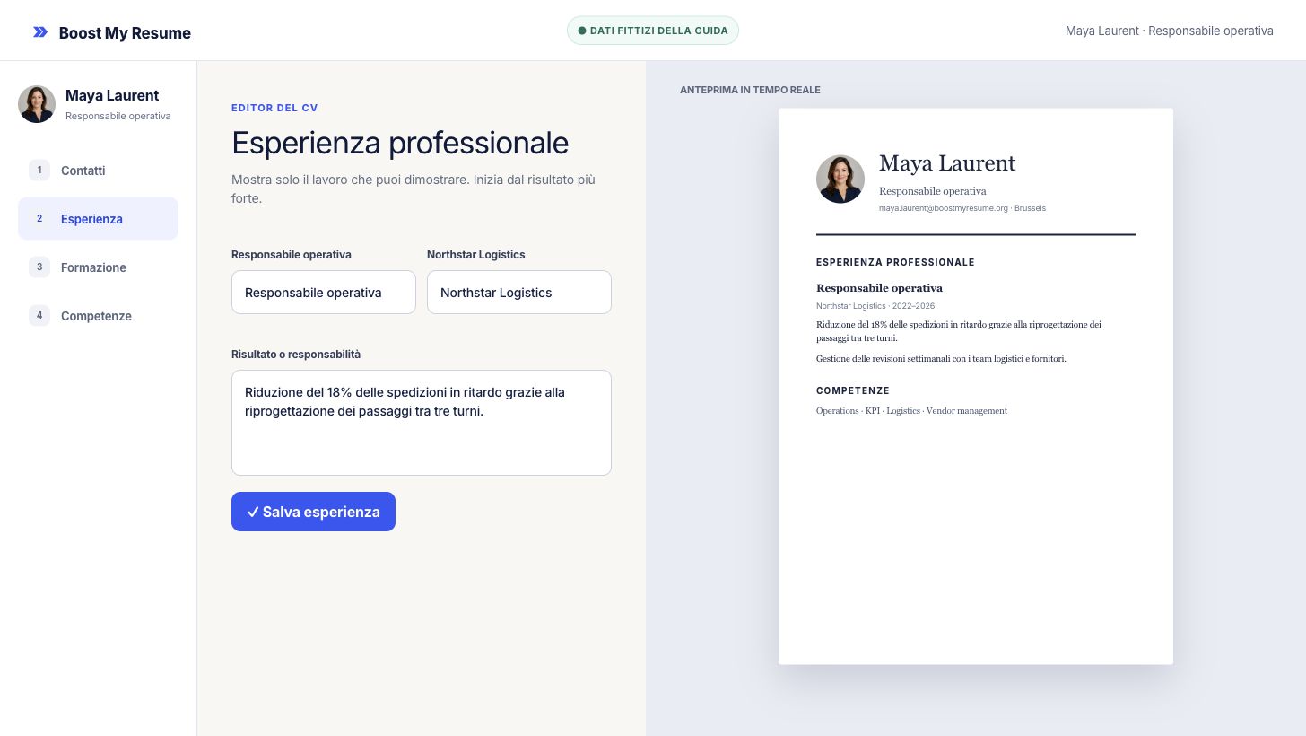
Task: Click Esperienza professionale heading in preview
Action: pyautogui.click(x=895, y=263)
